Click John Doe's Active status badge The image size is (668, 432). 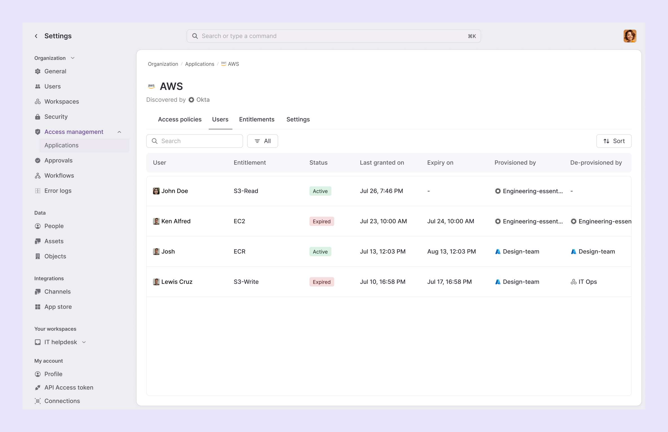click(x=320, y=191)
